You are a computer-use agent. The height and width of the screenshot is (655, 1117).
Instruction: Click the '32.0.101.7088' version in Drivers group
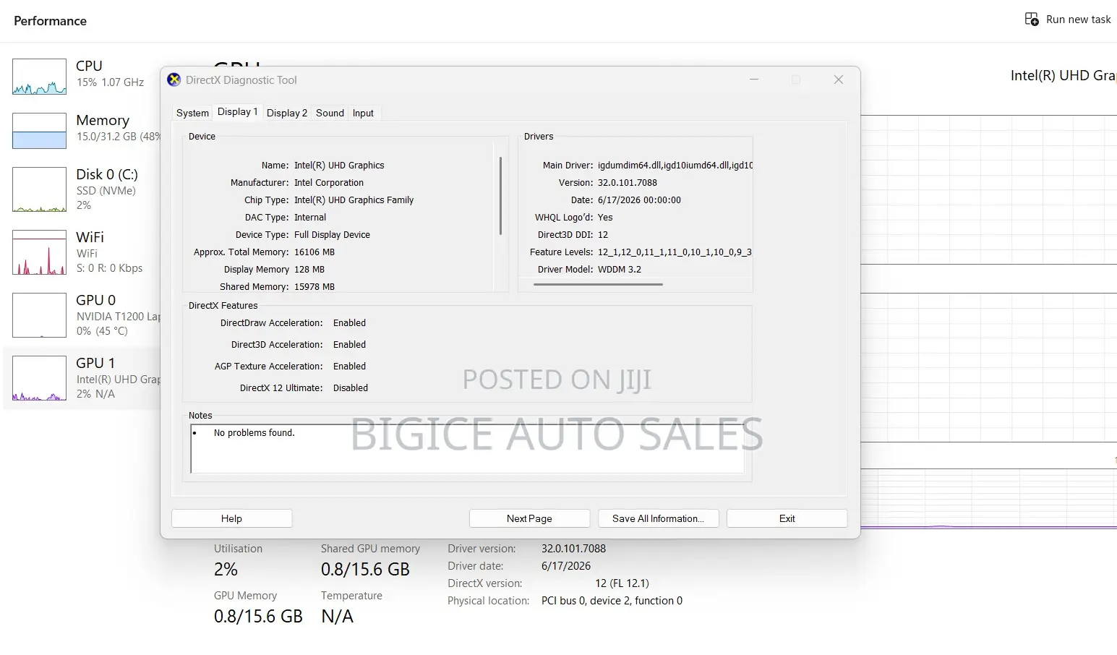click(x=627, y=182)
